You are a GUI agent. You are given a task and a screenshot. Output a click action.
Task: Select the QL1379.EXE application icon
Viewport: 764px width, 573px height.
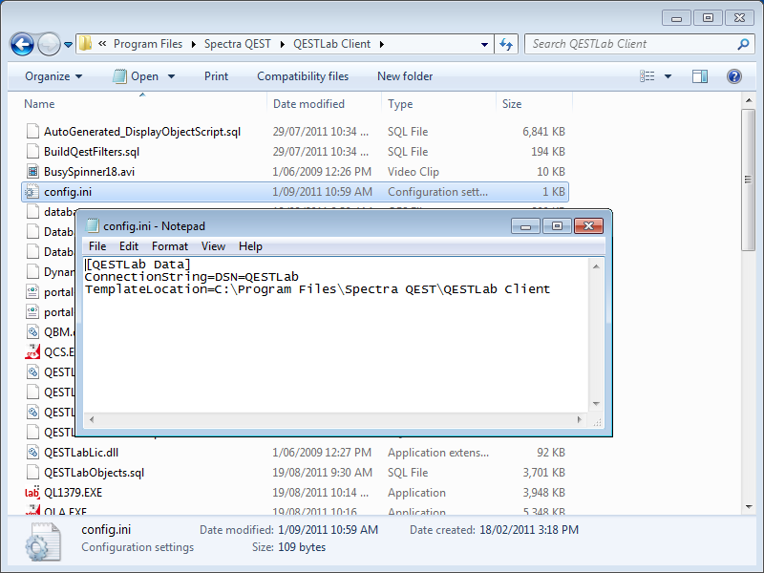(32, 493)
